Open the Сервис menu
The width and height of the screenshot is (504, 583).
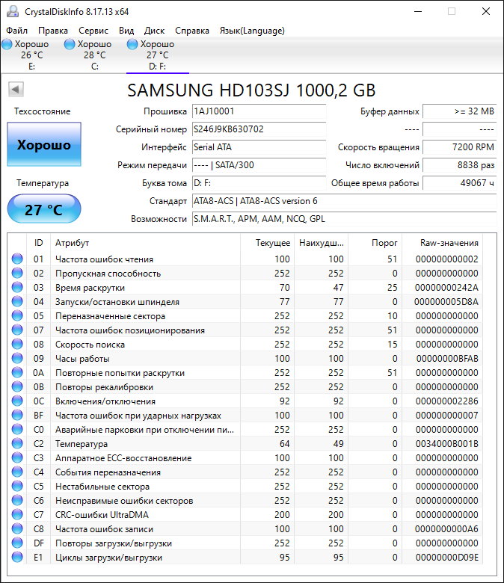(x=93, y=31)
